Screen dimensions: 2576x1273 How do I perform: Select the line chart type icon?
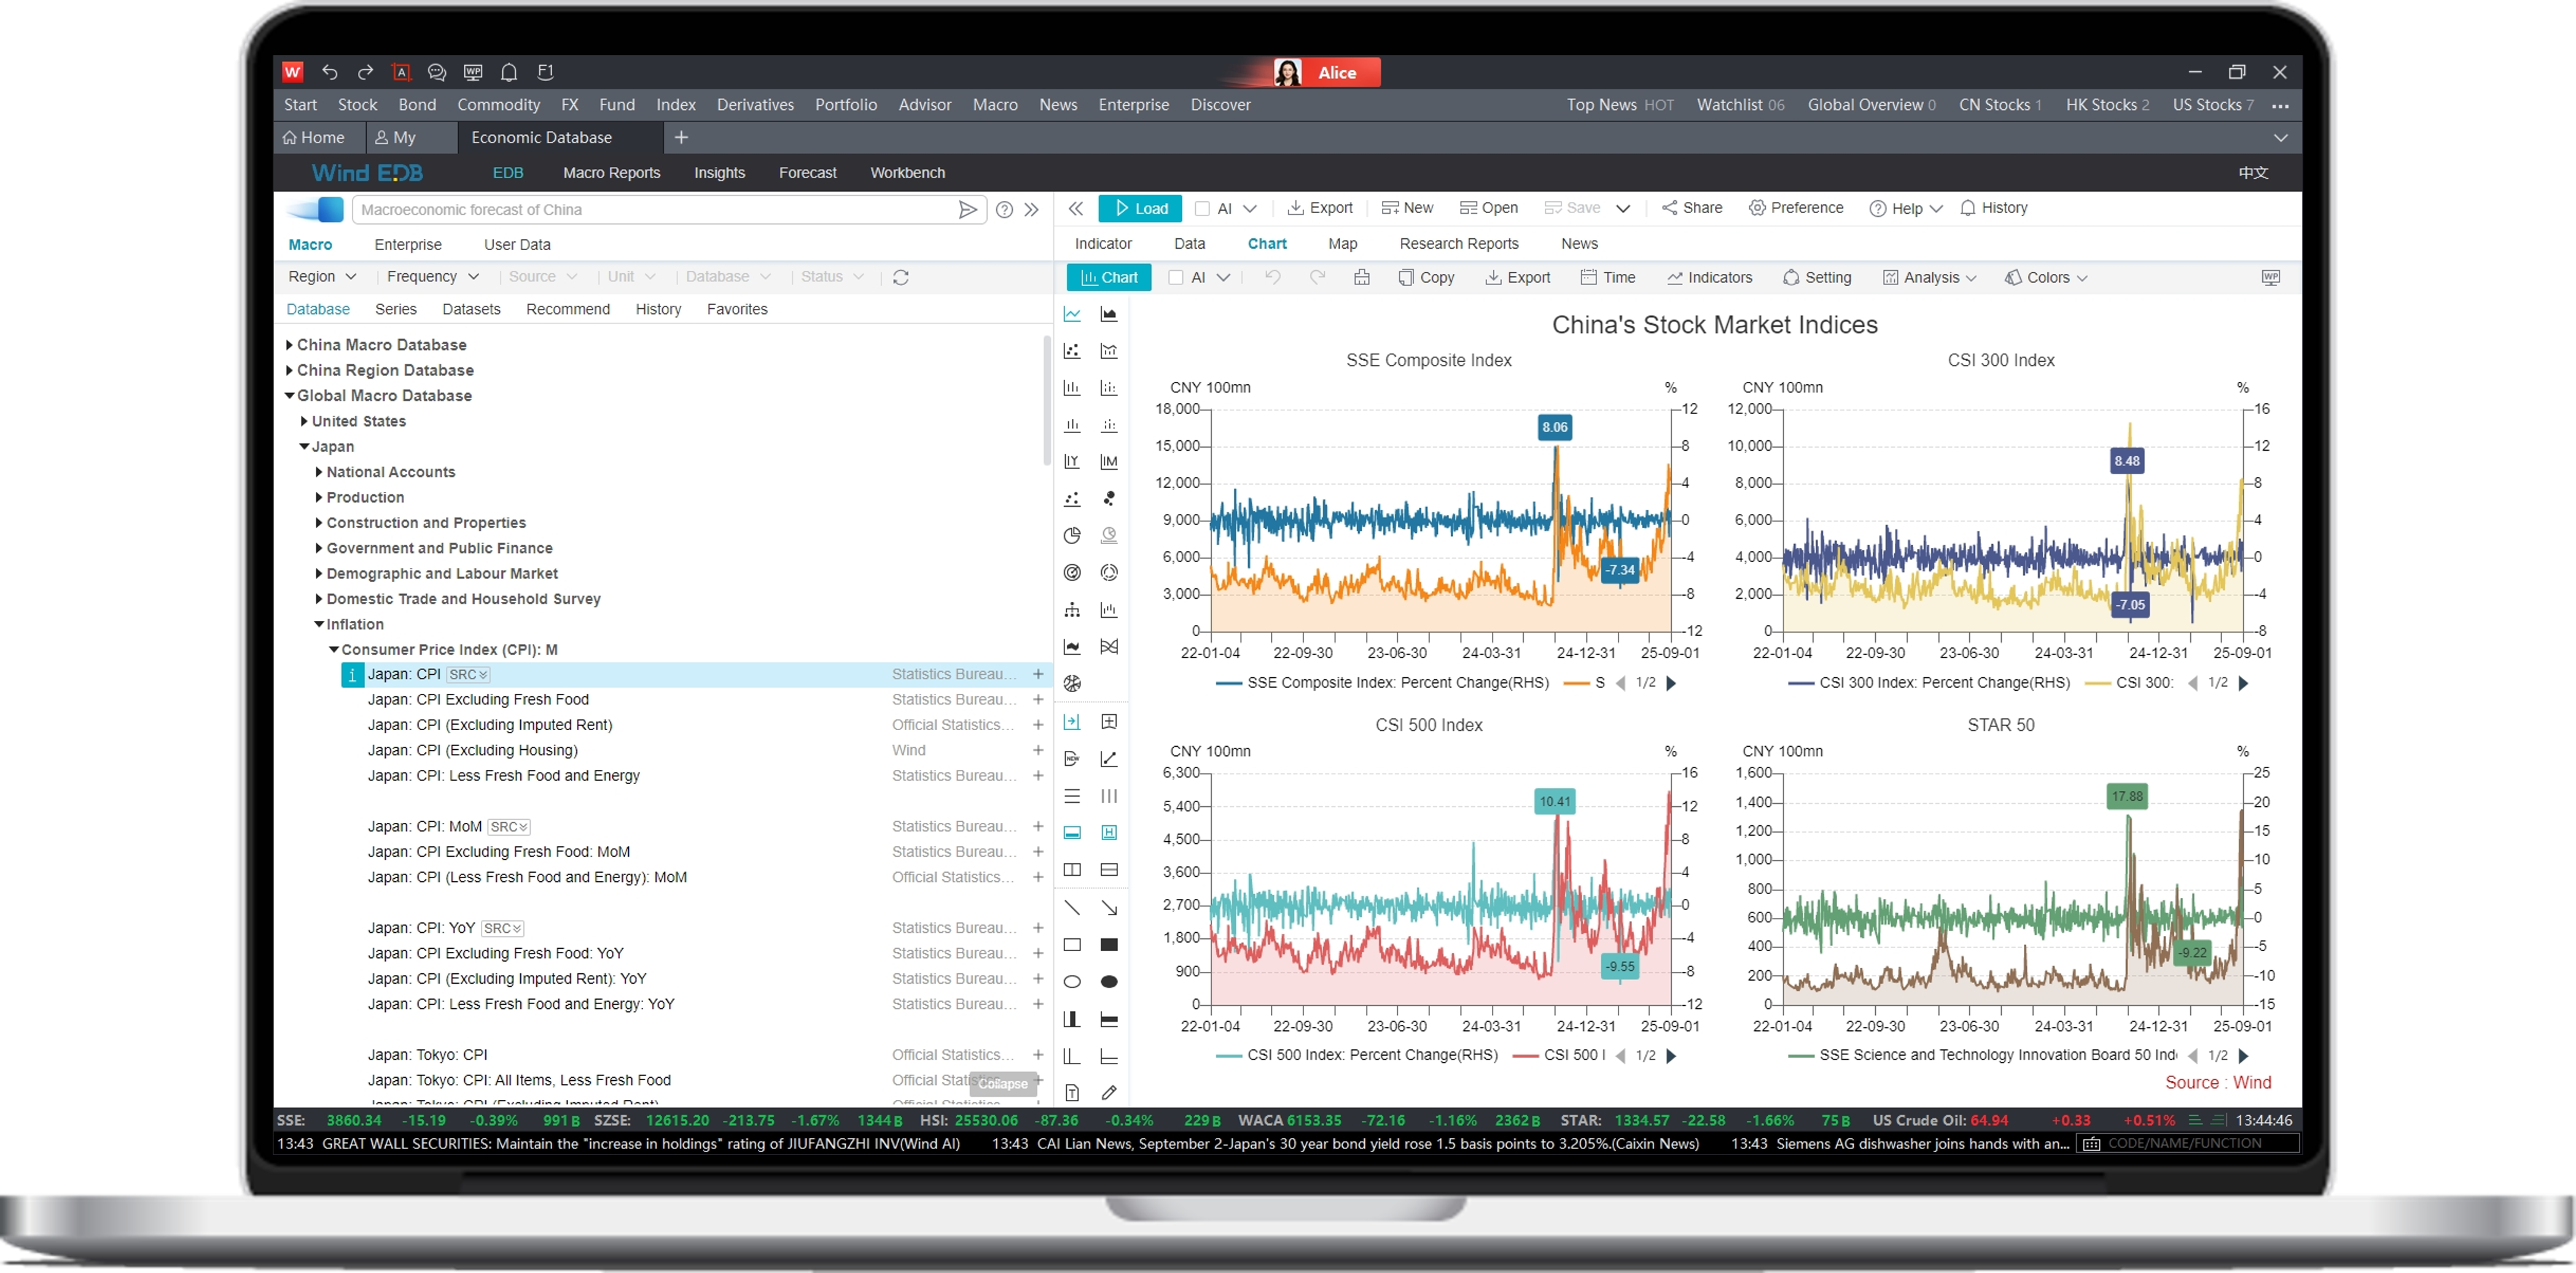pos(1072,314)
